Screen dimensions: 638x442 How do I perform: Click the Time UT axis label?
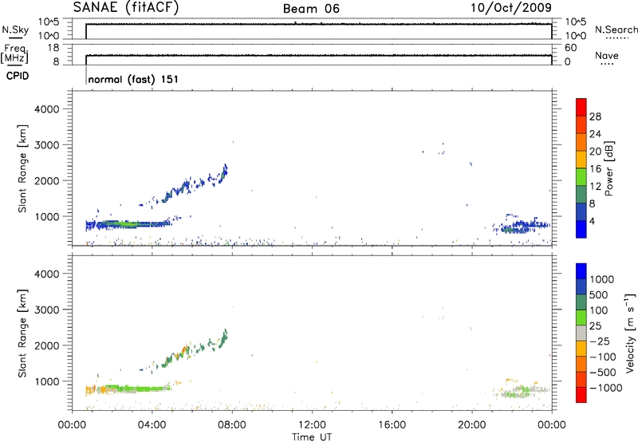312,437
